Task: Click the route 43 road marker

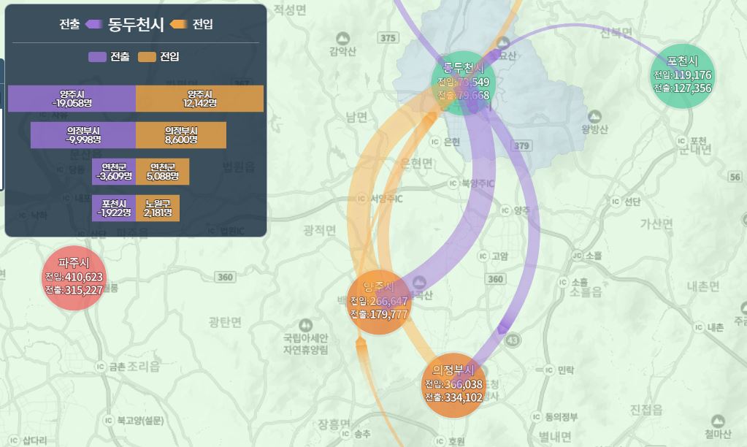Action: click(512, 340)
